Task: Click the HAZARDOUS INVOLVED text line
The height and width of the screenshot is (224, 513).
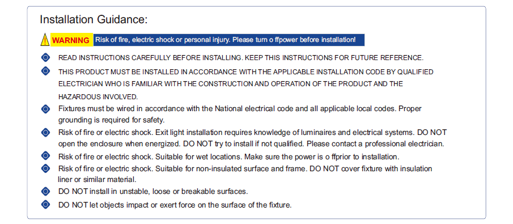Action: (98, 96)
